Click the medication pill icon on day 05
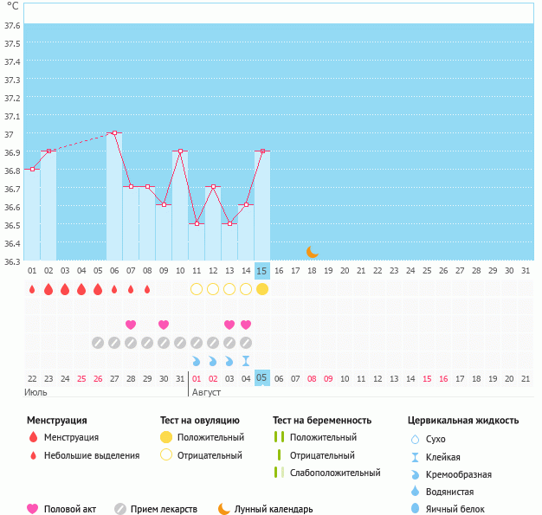Screen dimensions: 542x515 (x=98, y=343)
